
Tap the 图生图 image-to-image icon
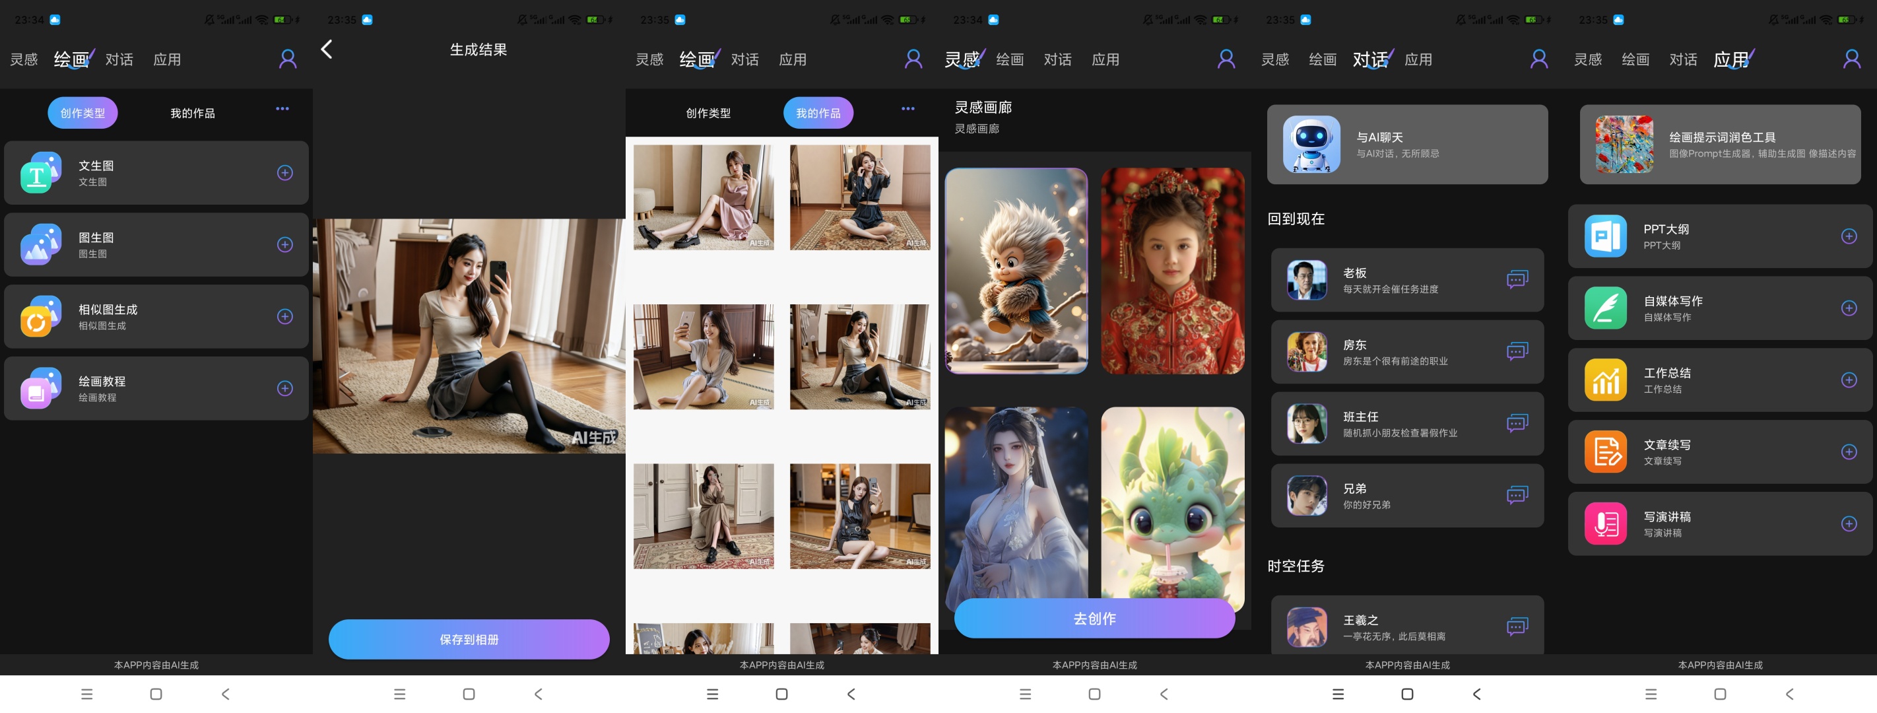coord(41,244)
